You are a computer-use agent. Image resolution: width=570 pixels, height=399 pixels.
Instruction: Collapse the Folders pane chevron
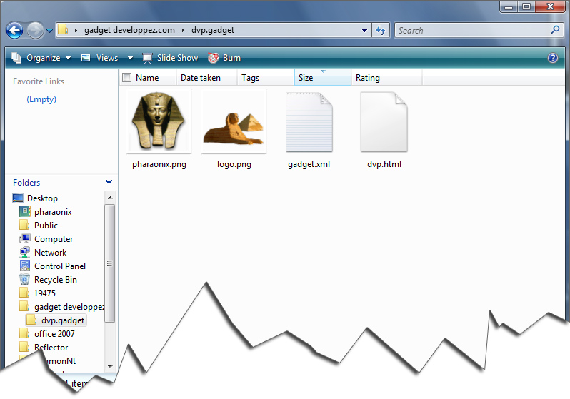click(109, 183)
